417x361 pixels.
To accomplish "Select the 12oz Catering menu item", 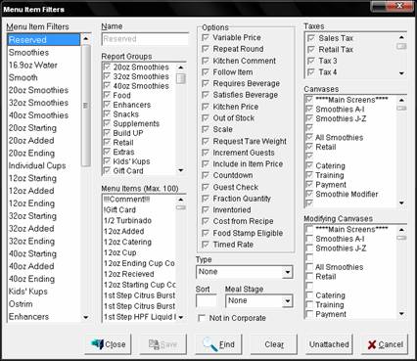I will tap(139, 242).
